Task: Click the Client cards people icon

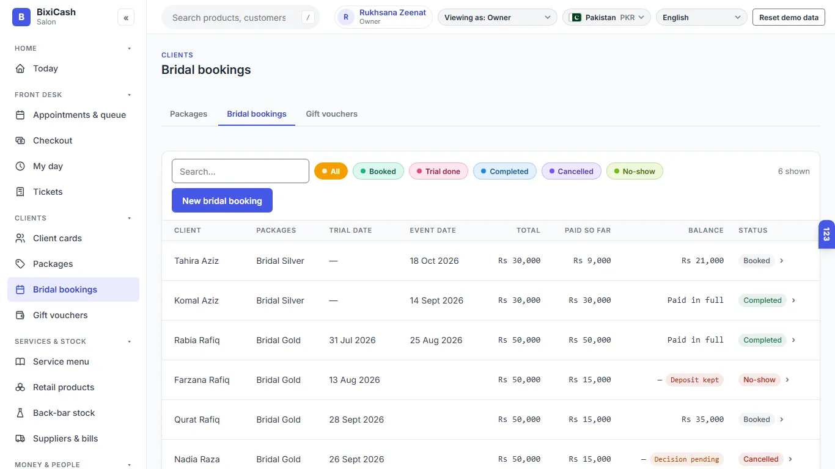Action: pyautogui.click(x=20, y=238)
